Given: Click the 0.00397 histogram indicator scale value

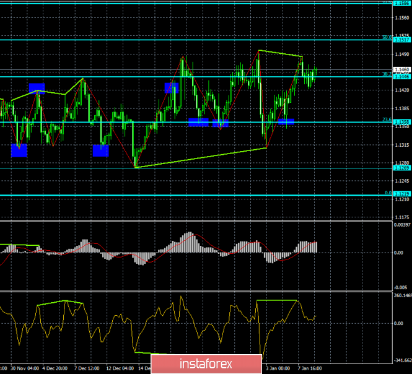Looking at the screenshot, I should coord(402,225).
